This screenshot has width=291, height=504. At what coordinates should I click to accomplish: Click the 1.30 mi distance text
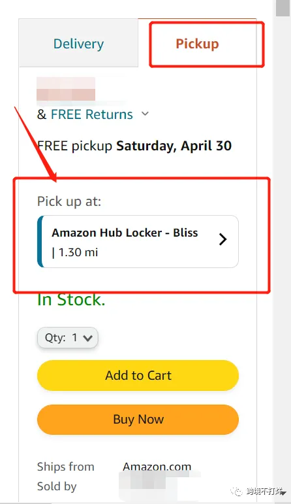[x=78, y=252]
